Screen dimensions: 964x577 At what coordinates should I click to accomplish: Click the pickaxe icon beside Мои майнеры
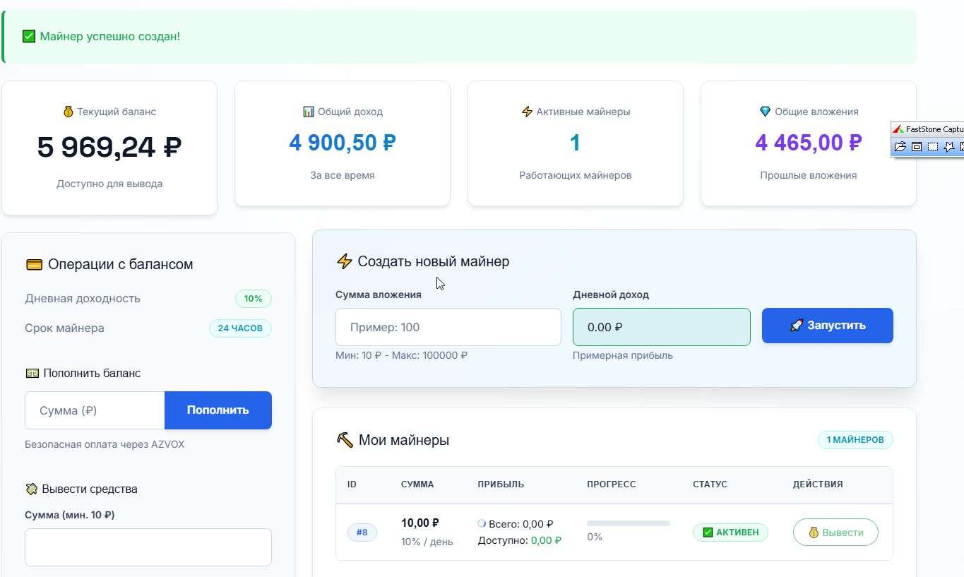pyautogui.click(x=345, y=440)
